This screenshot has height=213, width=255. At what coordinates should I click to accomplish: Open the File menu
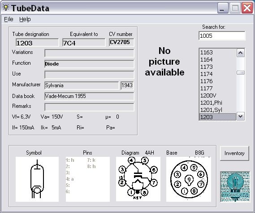tap(9, 19)
